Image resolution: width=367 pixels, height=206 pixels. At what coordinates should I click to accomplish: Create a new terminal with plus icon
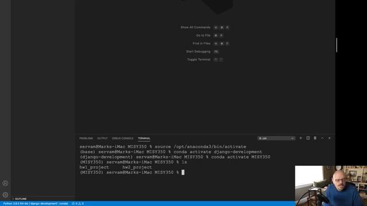[300, 138]
